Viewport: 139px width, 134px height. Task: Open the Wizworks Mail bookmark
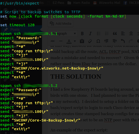coord(107,3)
